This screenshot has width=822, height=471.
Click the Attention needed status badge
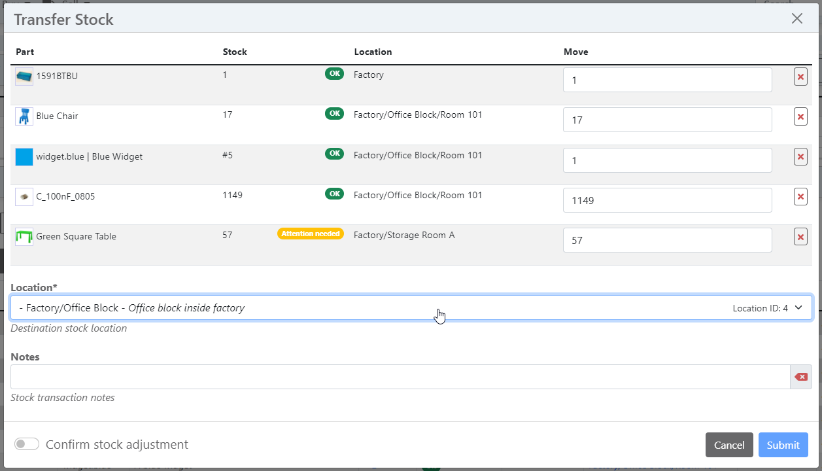[x=311, y=234]
